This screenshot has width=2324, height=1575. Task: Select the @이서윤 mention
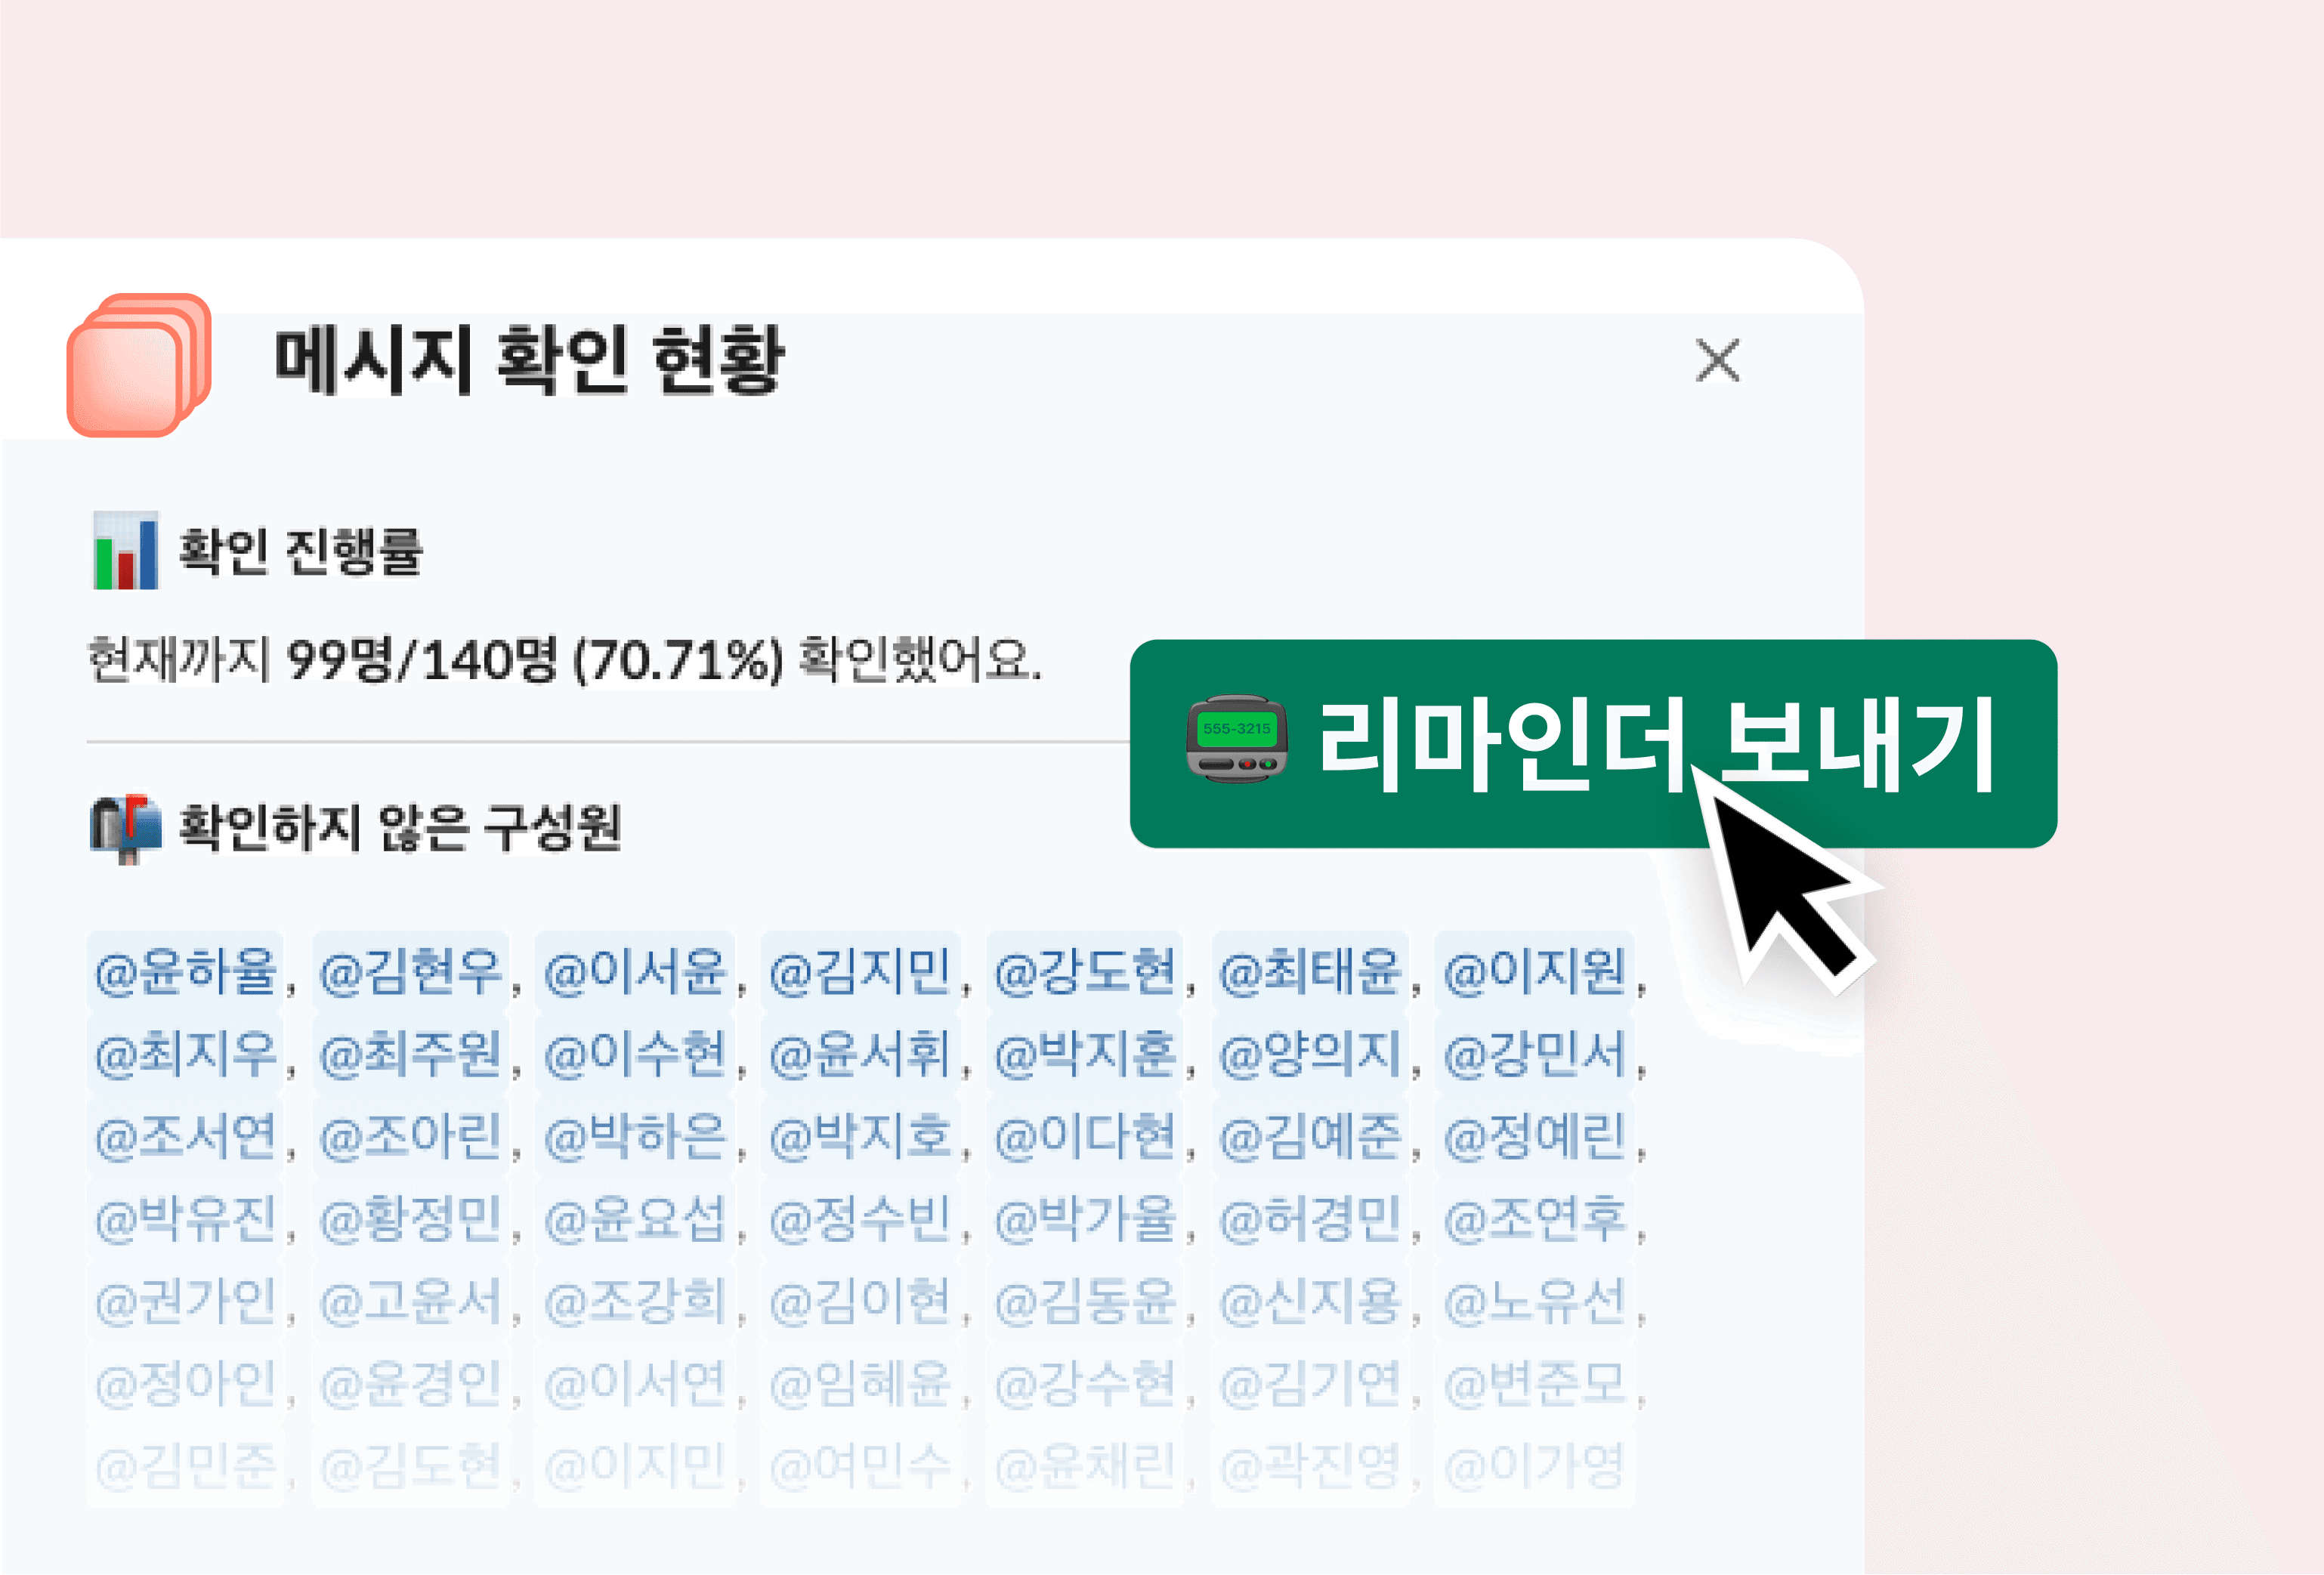(634, 971)
